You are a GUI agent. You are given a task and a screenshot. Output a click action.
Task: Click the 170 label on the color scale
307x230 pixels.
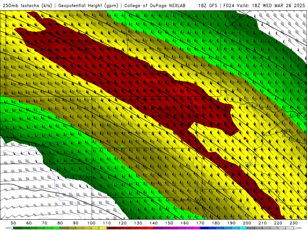200,223
